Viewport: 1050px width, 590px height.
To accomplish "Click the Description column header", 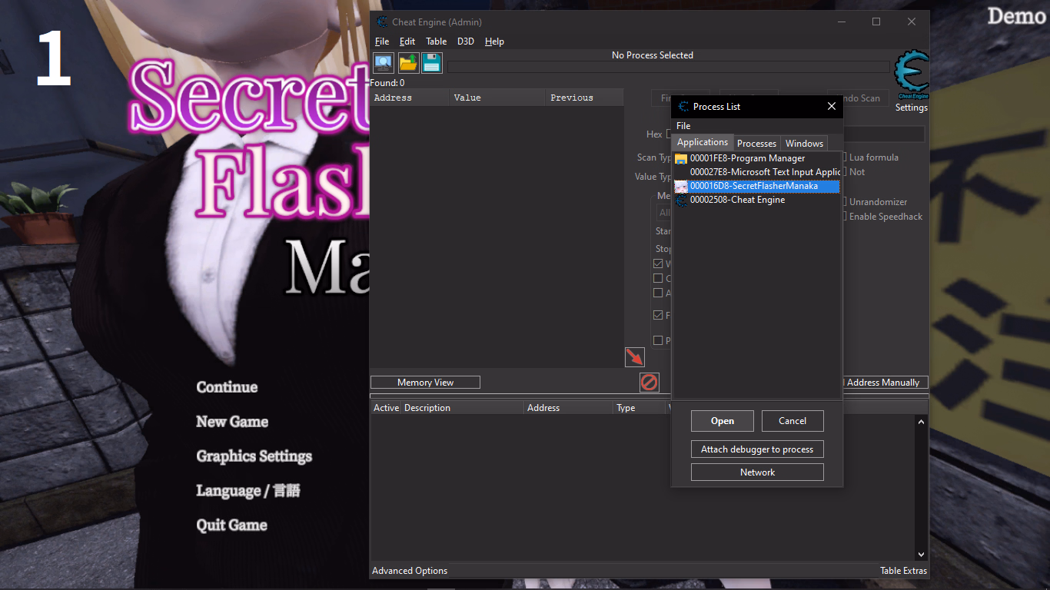I will 462,408.
